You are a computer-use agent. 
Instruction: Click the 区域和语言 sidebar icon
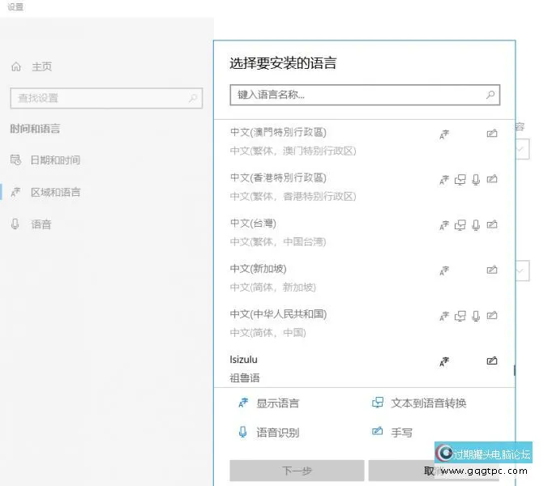[x=15, y=192]
